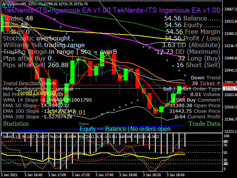Click the 54.56 Balance readout
This screenshot has height=178, width=237.
coord(192,18)
